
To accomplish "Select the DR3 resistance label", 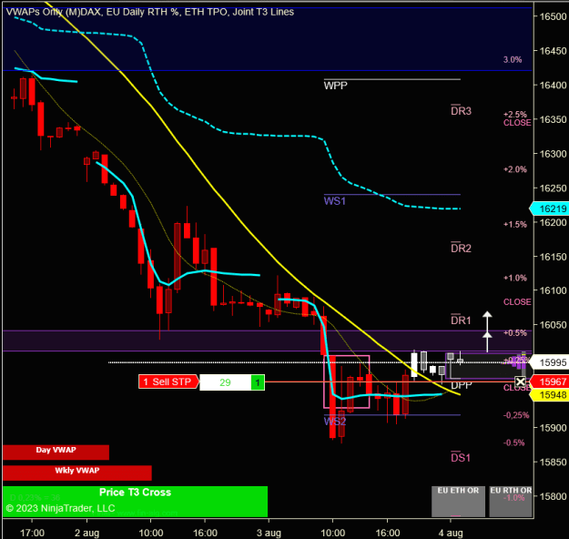I will [461, 111].
